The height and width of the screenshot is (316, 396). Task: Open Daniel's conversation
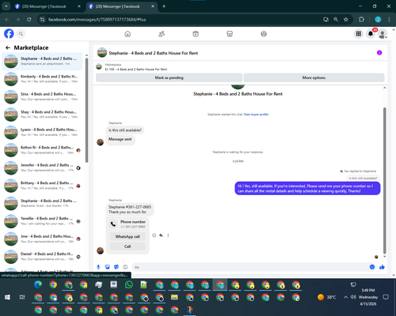click(x=42, y=257)
